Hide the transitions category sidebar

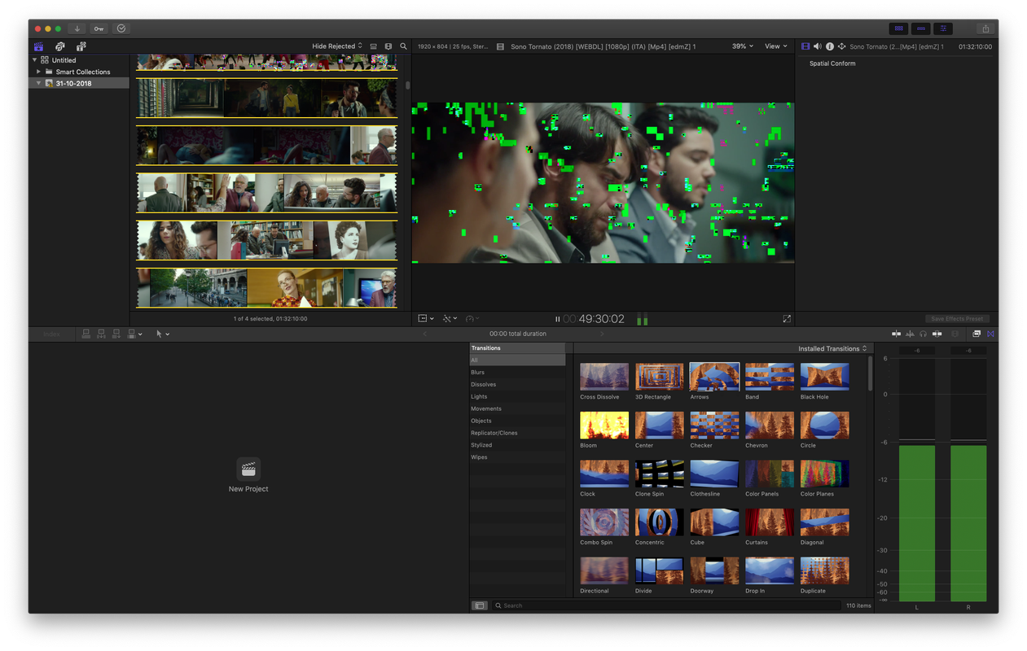[480, 605]
